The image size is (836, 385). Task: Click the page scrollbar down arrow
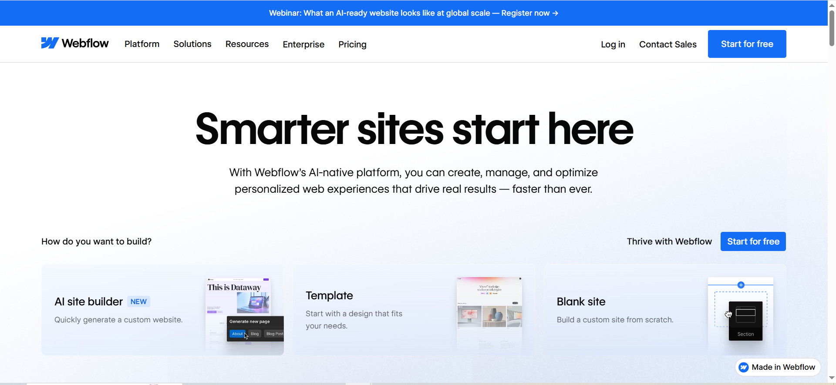(832, 378)
